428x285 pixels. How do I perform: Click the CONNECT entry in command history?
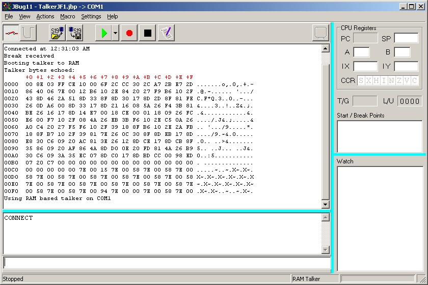[18, 218]
